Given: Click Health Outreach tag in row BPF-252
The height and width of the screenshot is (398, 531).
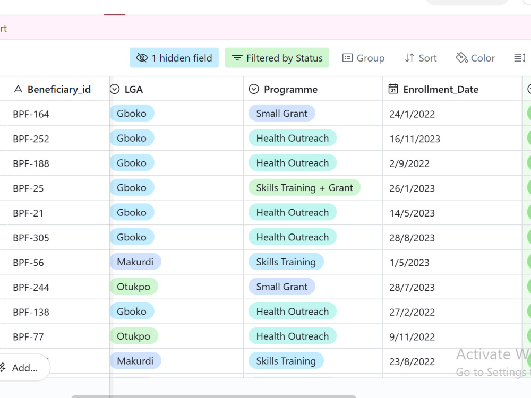Looking at the screenshot, I should point(292,138).
